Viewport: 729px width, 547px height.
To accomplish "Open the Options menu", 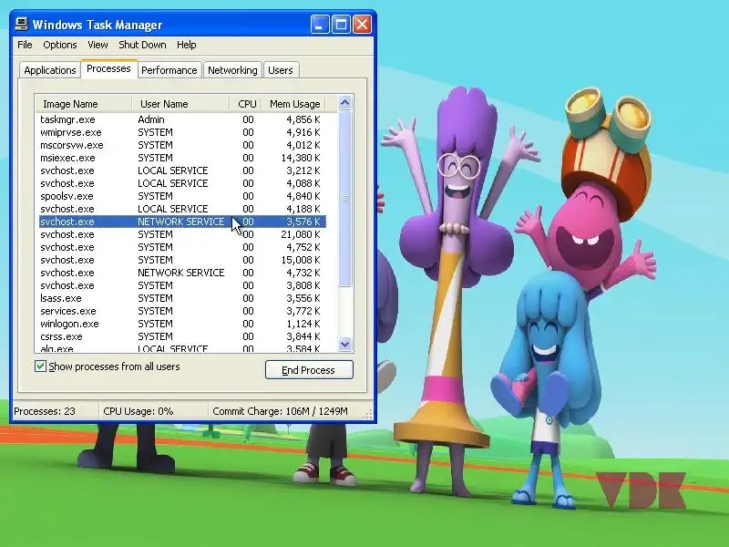I will (60, 45).
